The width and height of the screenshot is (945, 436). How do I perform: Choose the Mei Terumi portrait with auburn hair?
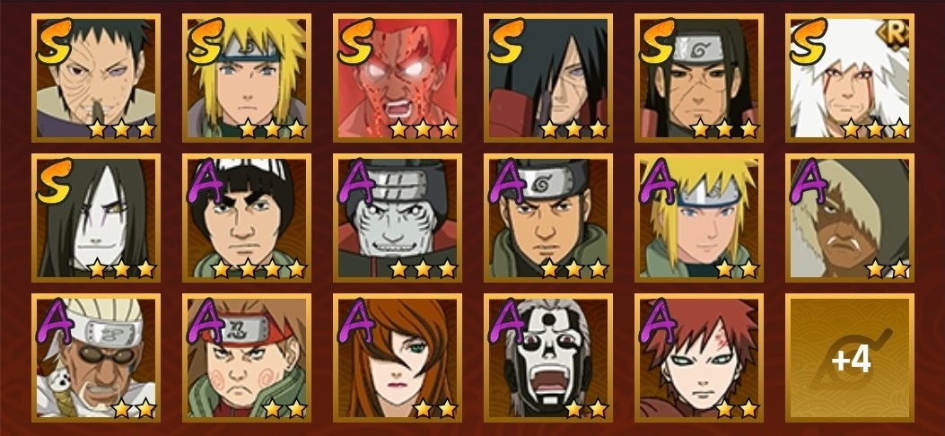(x=398, y=358)
